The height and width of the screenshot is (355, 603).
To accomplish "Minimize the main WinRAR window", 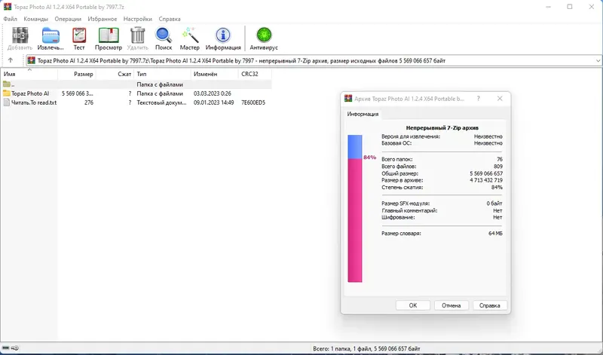I will coord(548,7).
